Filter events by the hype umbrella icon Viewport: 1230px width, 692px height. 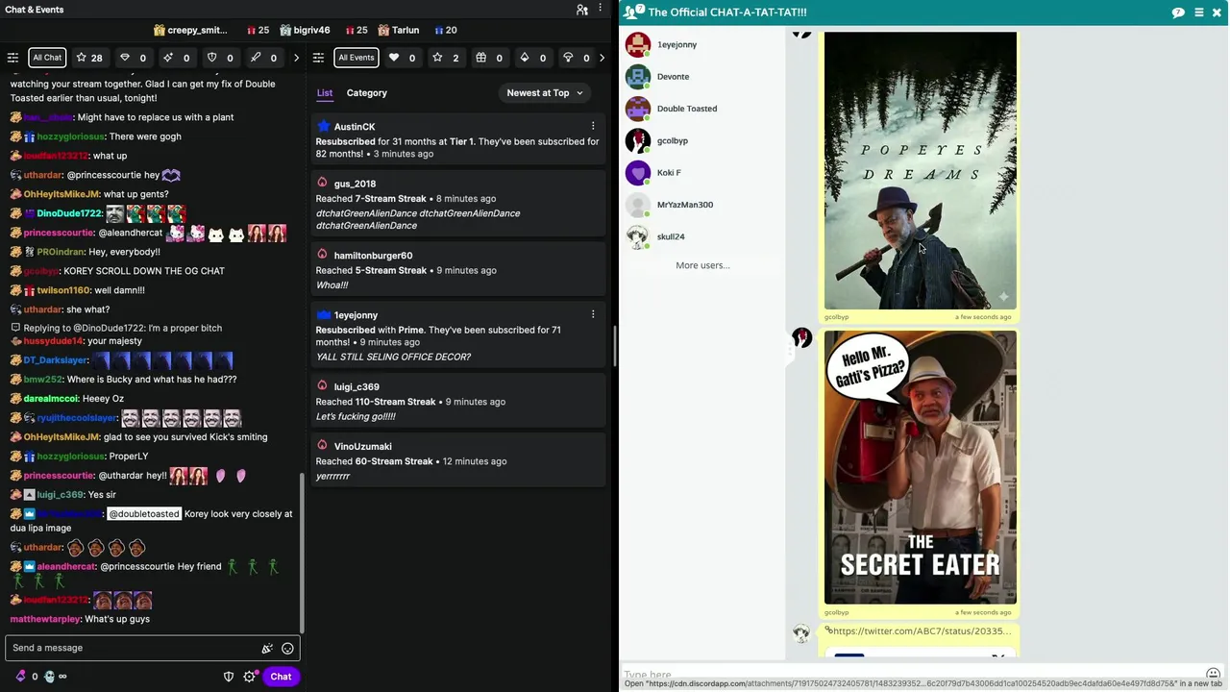[x=577, y=58]
